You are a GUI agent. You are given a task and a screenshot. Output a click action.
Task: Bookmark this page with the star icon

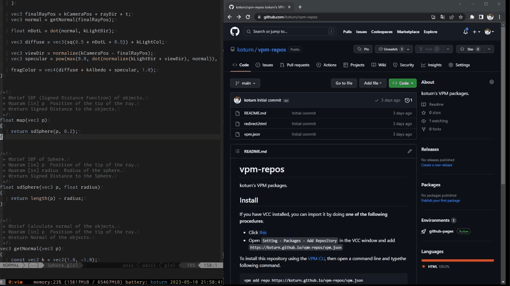pyautogui.click(x=461, y=17)
